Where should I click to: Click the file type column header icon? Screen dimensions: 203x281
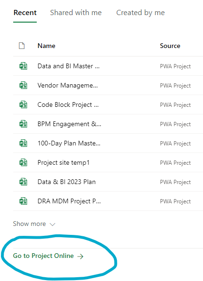coord(22,46)
